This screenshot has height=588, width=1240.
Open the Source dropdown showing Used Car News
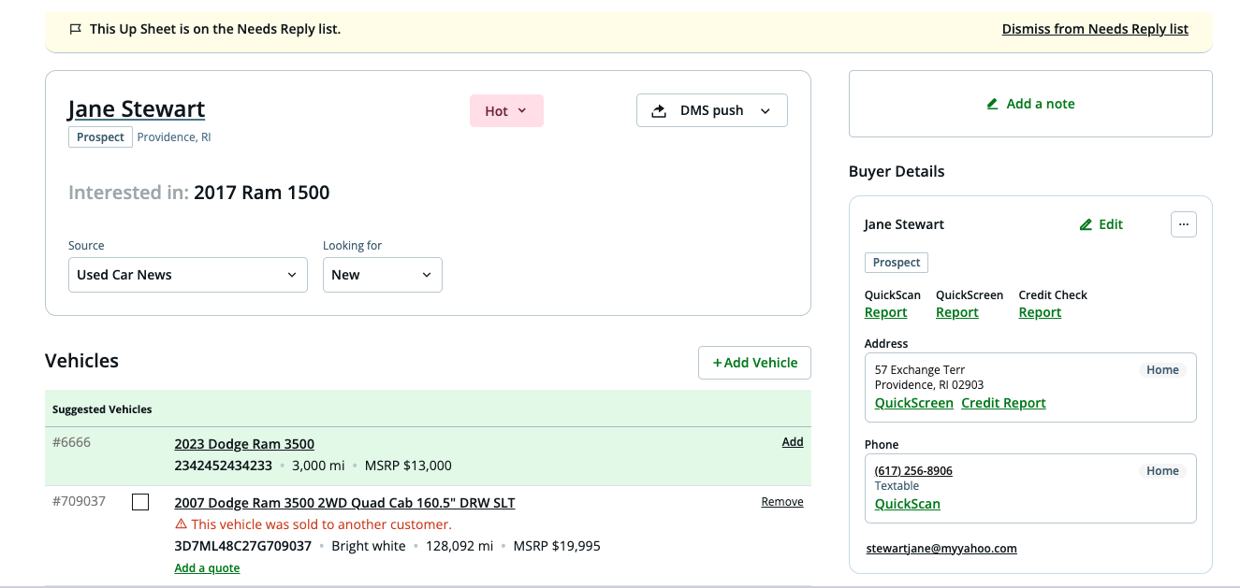[187, 275]
